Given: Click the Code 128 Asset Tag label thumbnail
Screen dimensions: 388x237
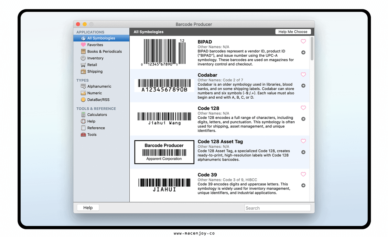Looking at the screenshot, I should (164, 152).
